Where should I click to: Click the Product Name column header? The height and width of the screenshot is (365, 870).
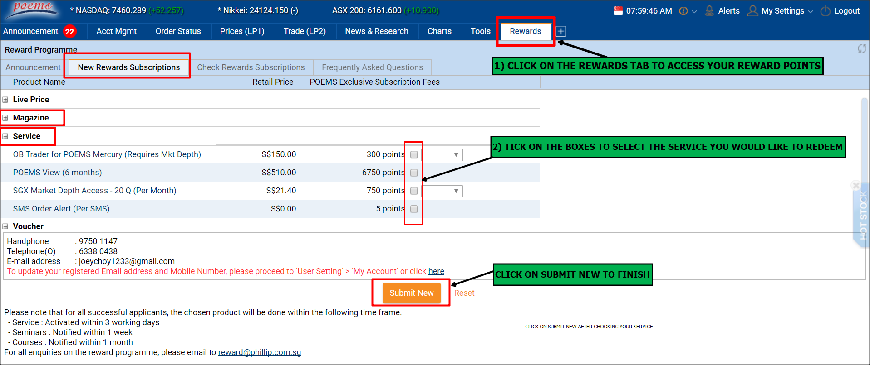point(39,82)
